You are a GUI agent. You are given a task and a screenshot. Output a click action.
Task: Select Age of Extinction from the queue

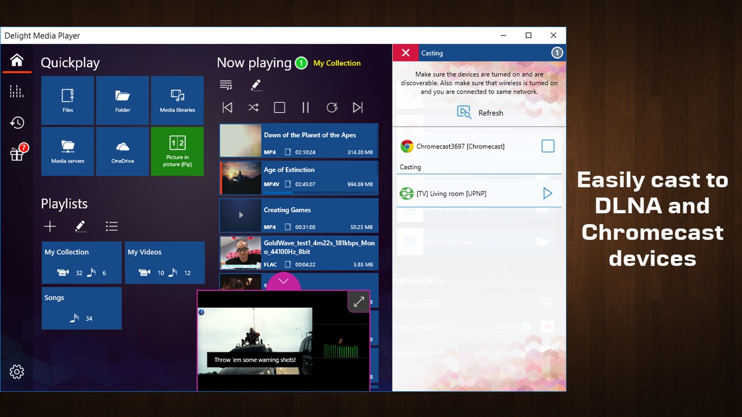(x=298, y=178)
